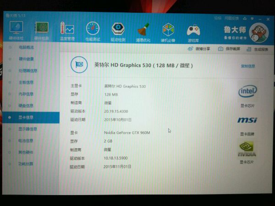Click Nvidia GeForce GTX 960M text

(x=127, y=133)
